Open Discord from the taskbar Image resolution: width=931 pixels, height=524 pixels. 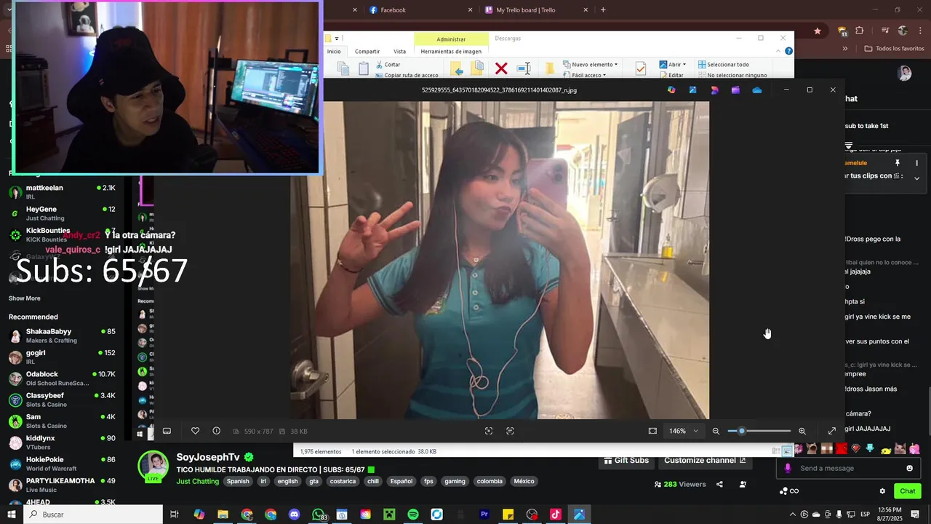click(x=294, y=515)
